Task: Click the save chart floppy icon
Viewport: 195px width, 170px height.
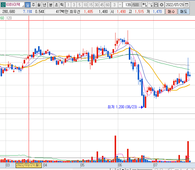Action: [x=156, y=5]
